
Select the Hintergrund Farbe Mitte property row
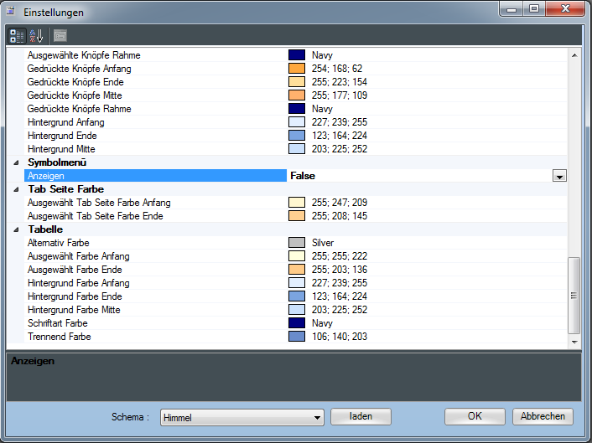point(74,310)
